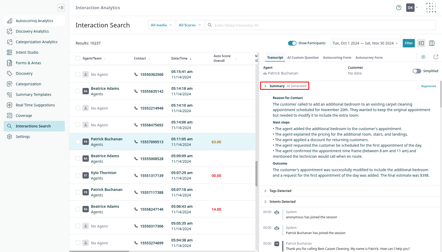The width and height of the screenshot is (442, 252).
Task: Open the transcript in a new window
Action: tap(436, 57)
